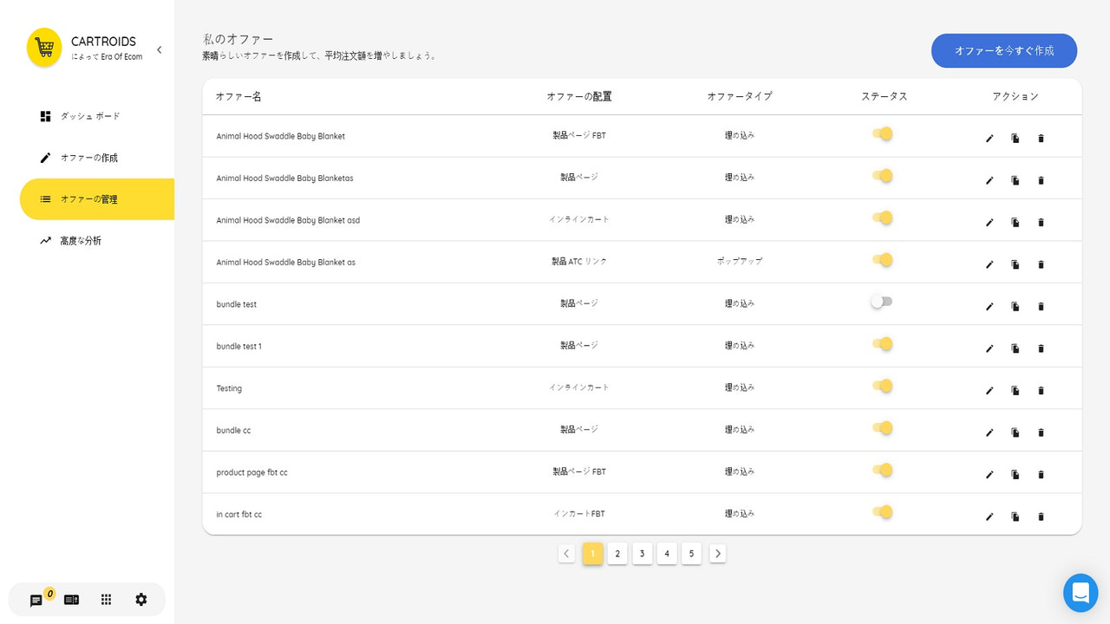Click the オファー名 column header
This screenshot has width=1110, height=624.
click(238, 96)
